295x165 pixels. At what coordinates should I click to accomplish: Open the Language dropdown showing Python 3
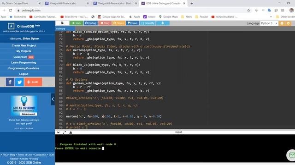tap(269, 23)
